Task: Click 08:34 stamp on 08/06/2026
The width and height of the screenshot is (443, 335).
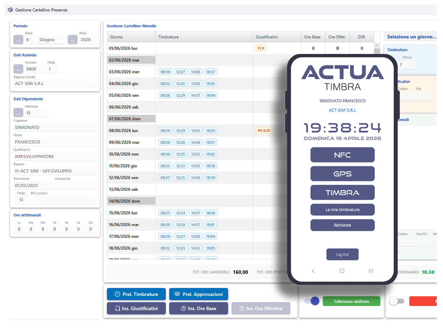Action: 165,131
